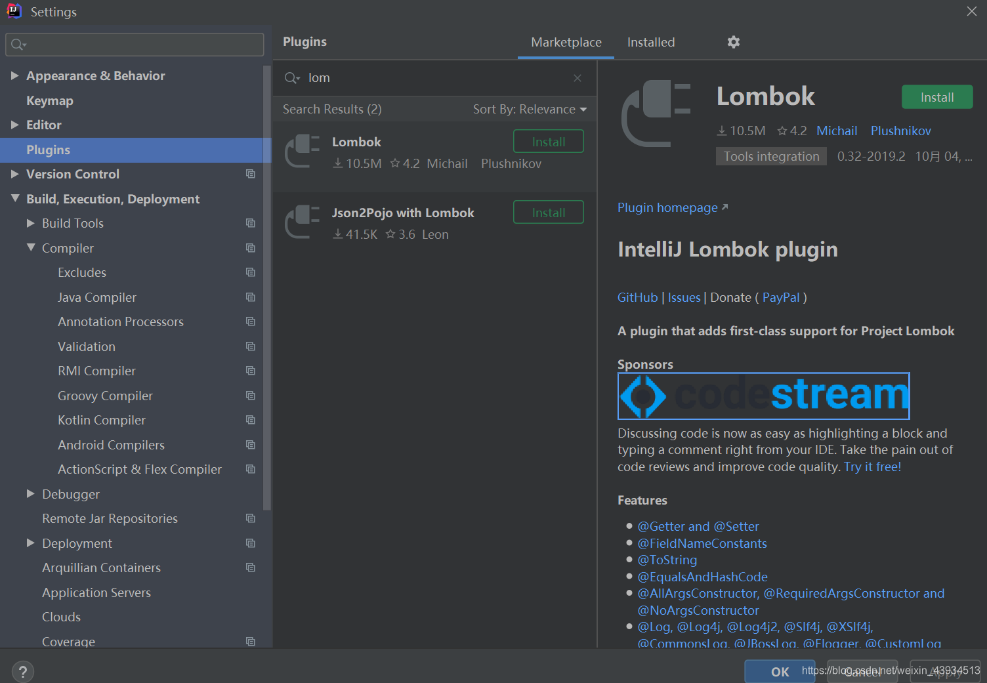Click the @EqualsAndHashCode feature link
Screen dimensions: 987x683
[702, 577]
